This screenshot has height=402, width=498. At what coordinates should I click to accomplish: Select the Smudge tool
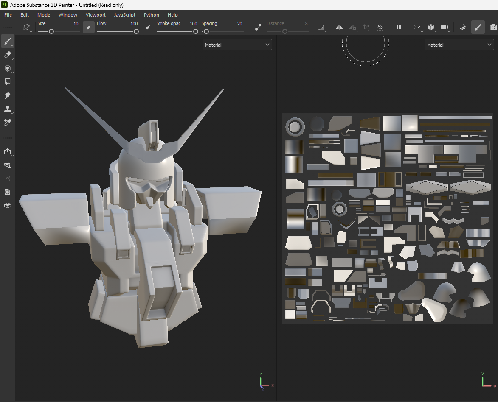pyautogui.click(x=8, y=95)
